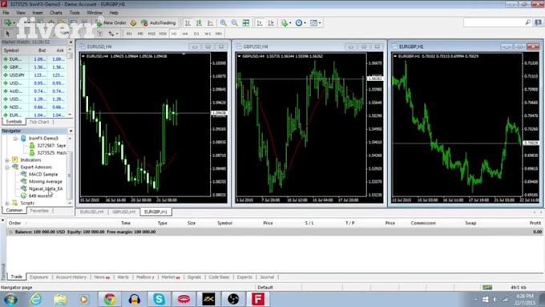Toggle the AutoTrading button
Screen dimensions: 545x307
(x=158, y=23)
